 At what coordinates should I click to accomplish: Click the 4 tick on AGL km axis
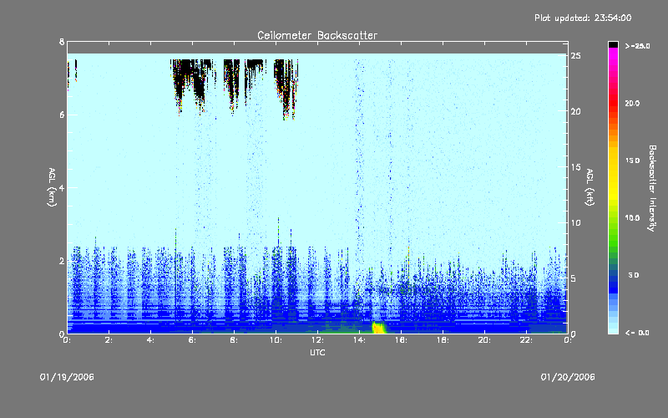pos(62,187)
